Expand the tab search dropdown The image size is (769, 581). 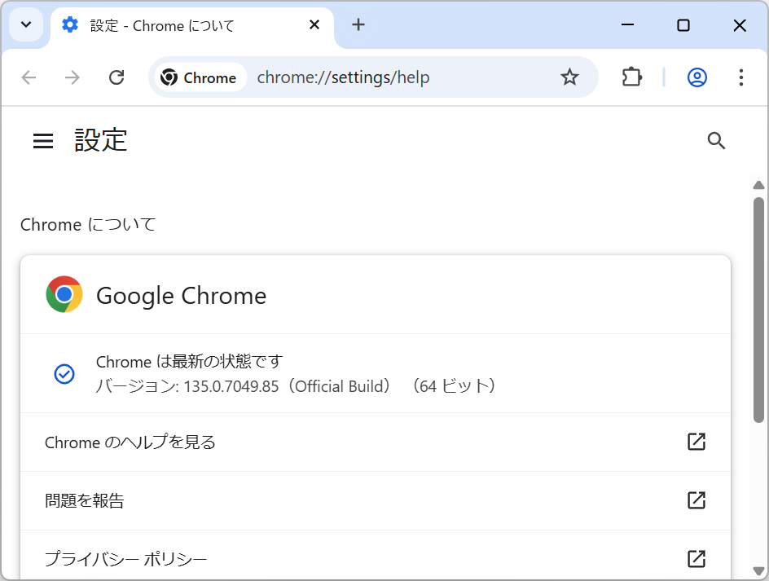click(x=25, y=24)
